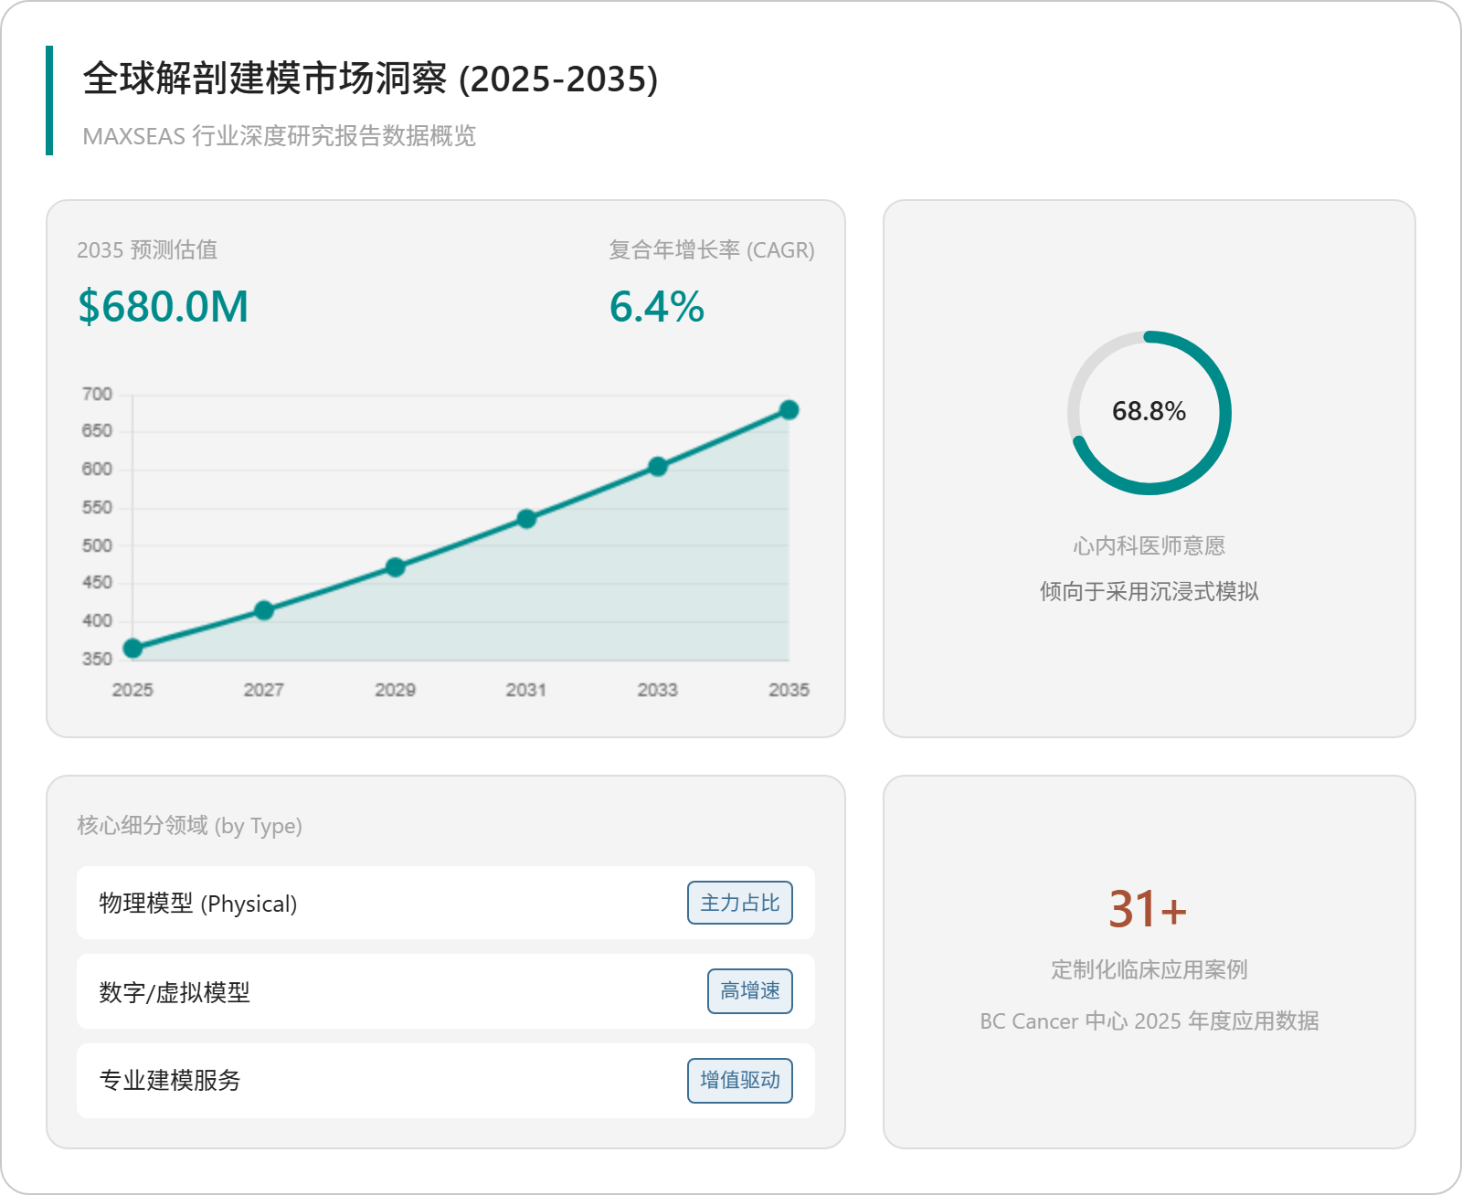Click the 2025 data point on chart
Image resolution: width=1462 pixels, height=1195 pixels.
pos(132,649)
